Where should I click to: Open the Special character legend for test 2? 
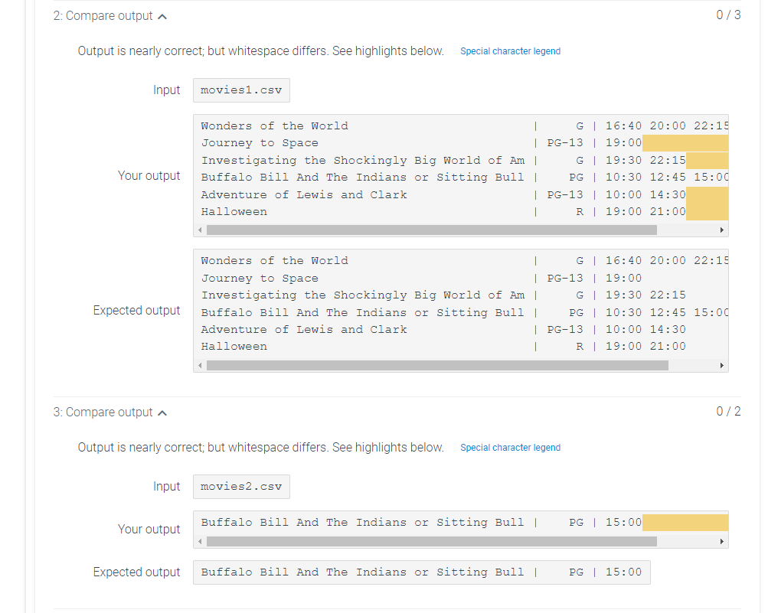(x=510, y=51)
